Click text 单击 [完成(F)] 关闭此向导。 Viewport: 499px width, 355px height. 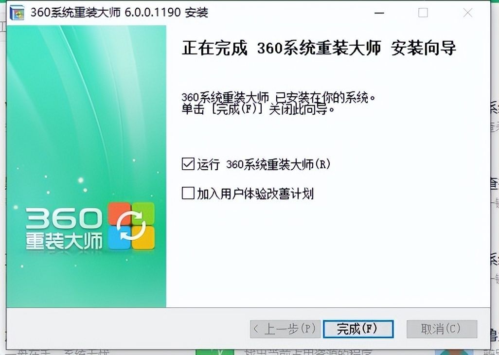(x=258, y=109)
